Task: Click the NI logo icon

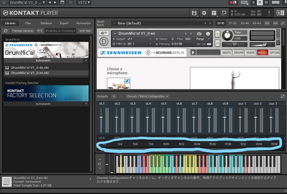Action: (x=280, y=13)
